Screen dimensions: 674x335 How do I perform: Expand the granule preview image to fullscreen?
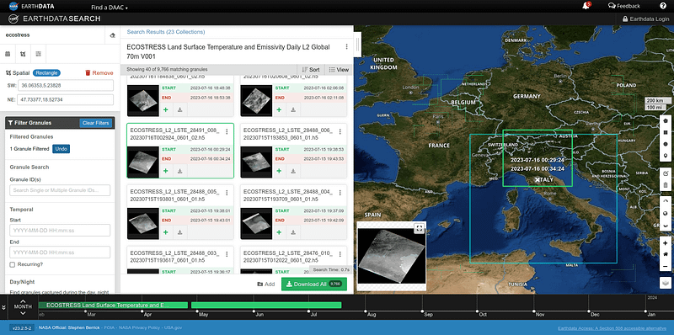pos(419,228)
